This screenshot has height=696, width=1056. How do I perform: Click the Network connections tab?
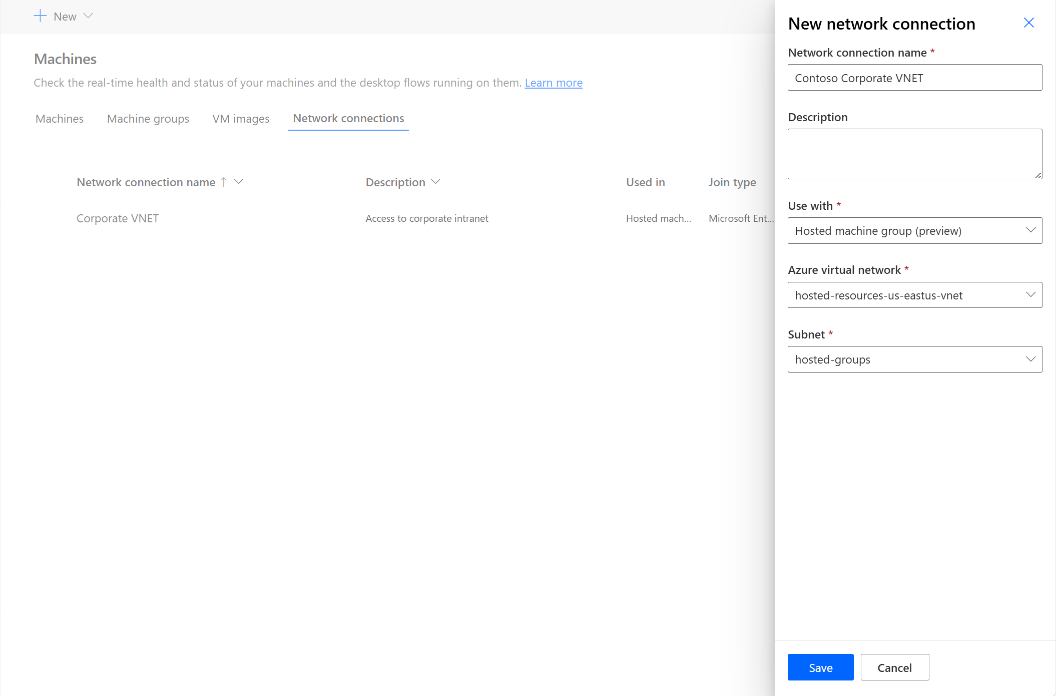point(349,118)
